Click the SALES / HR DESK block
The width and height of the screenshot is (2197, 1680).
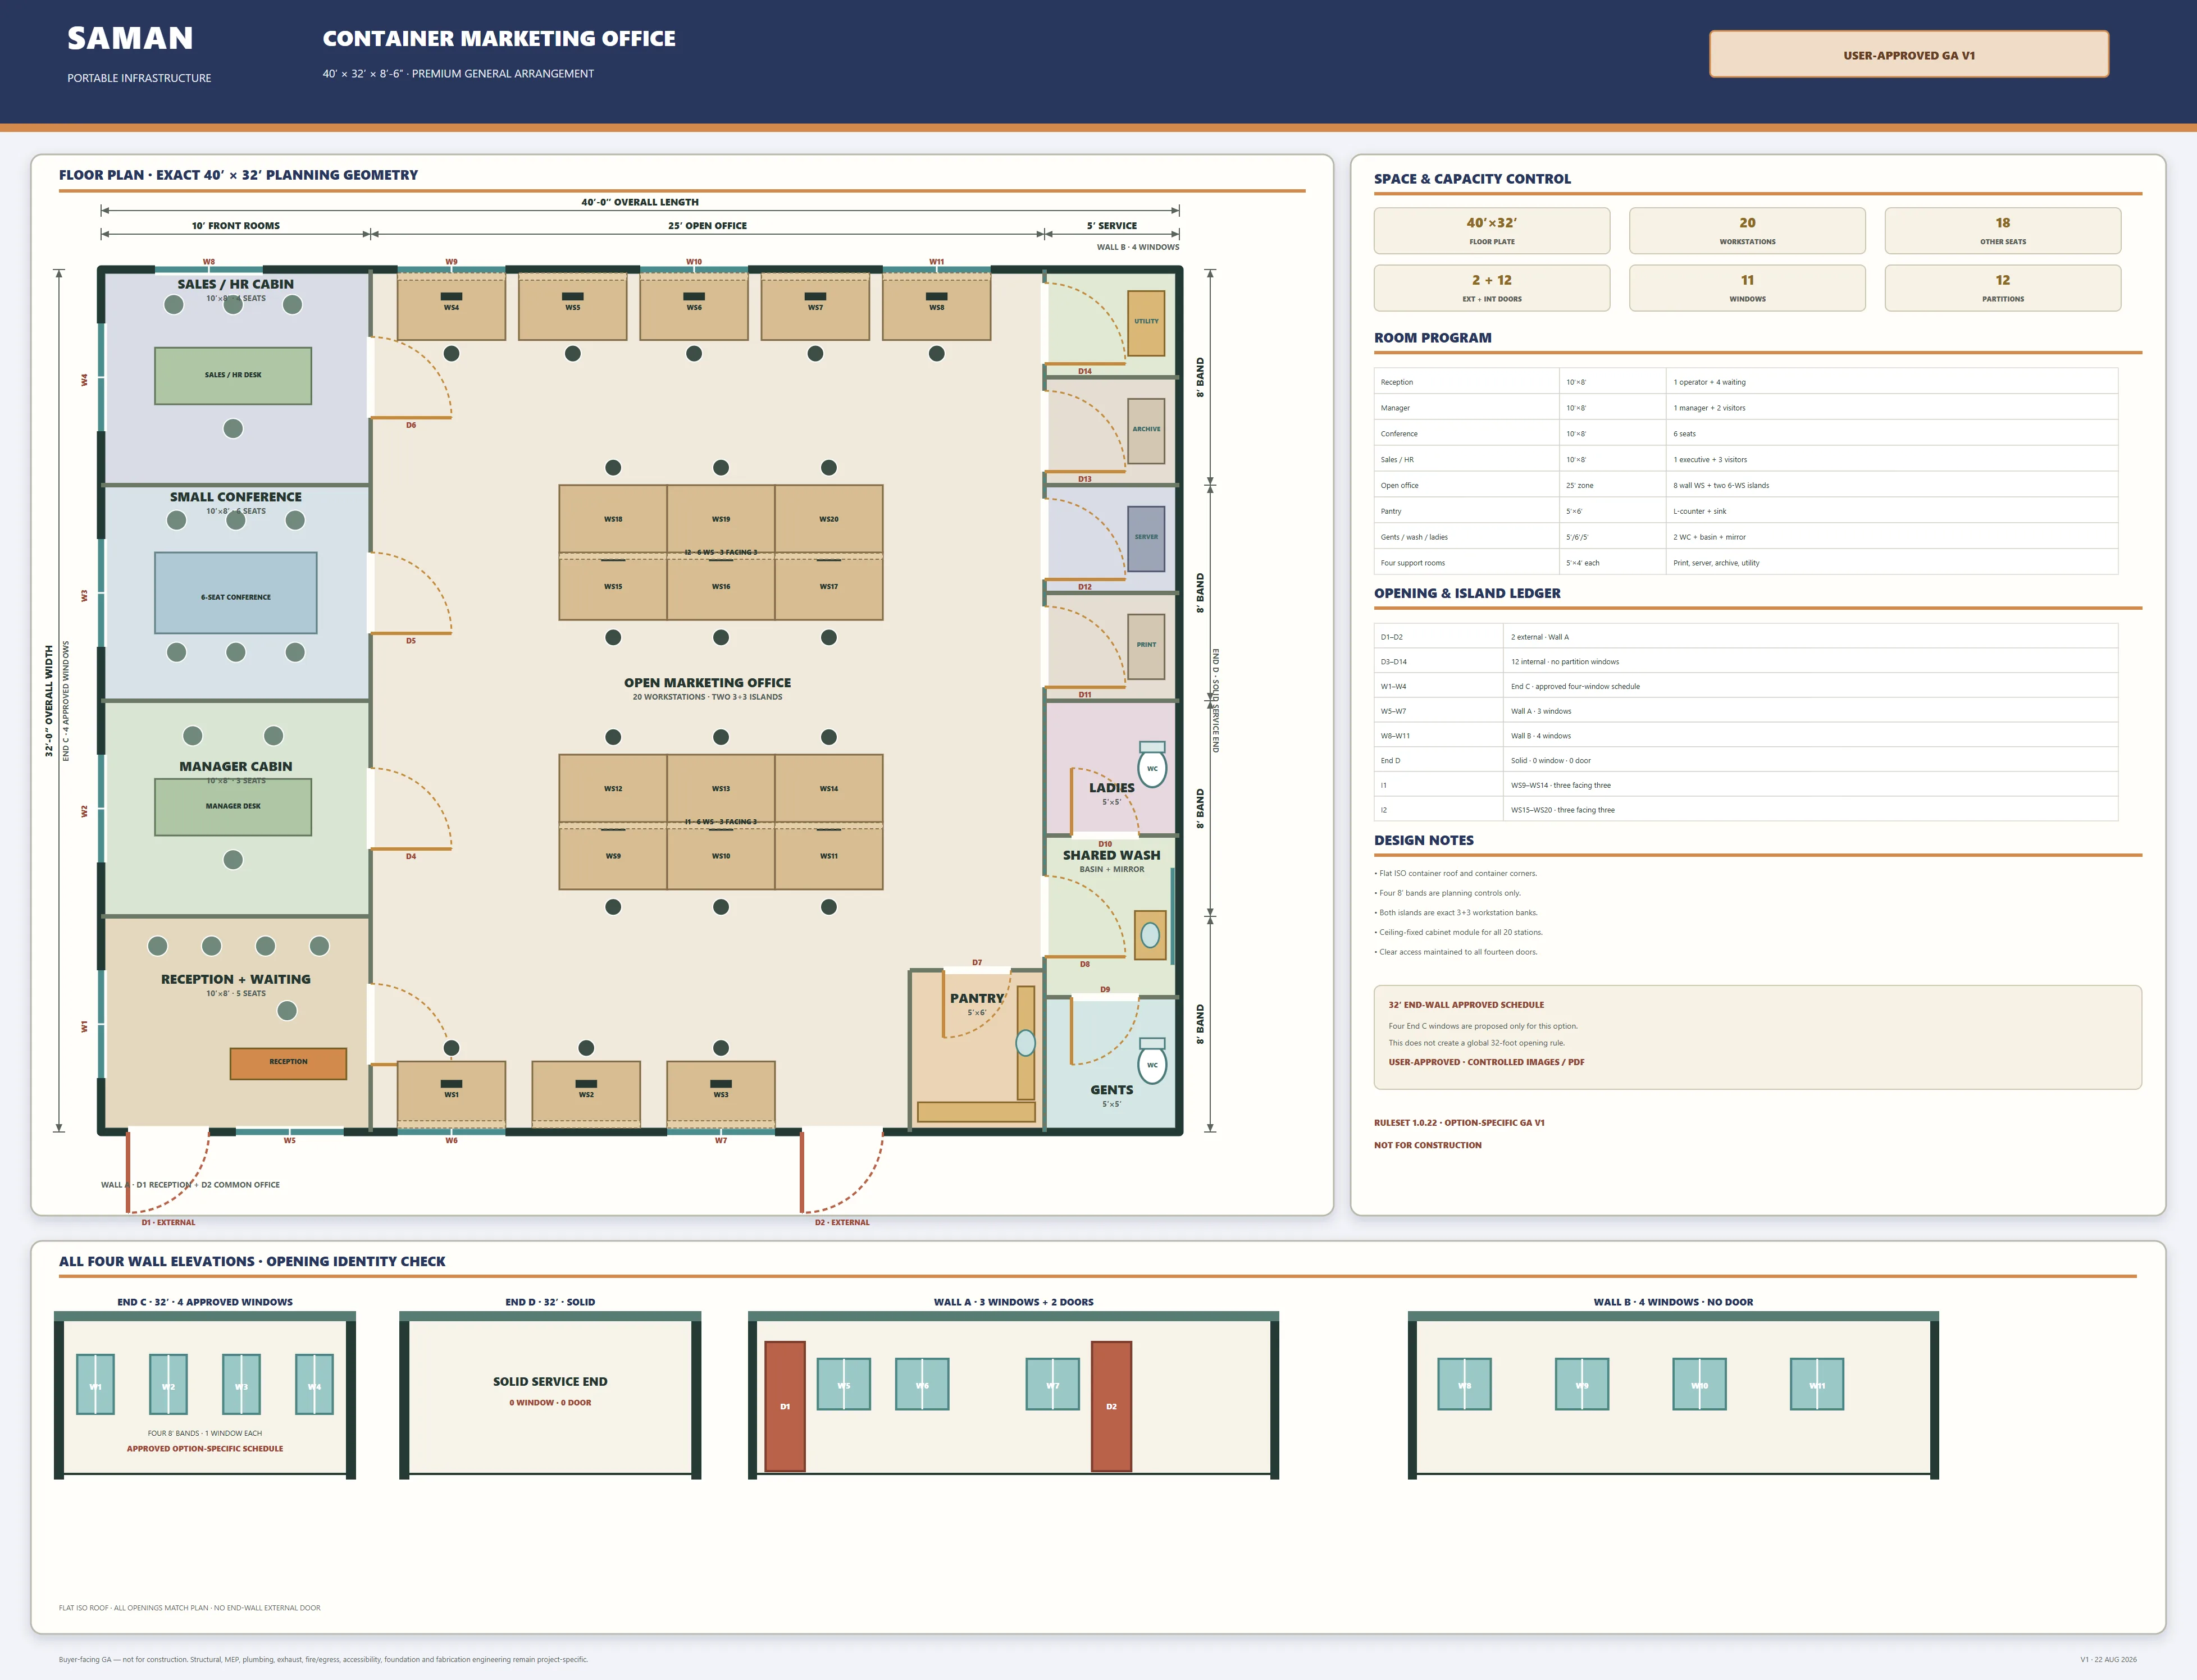[x=233, y=376]
